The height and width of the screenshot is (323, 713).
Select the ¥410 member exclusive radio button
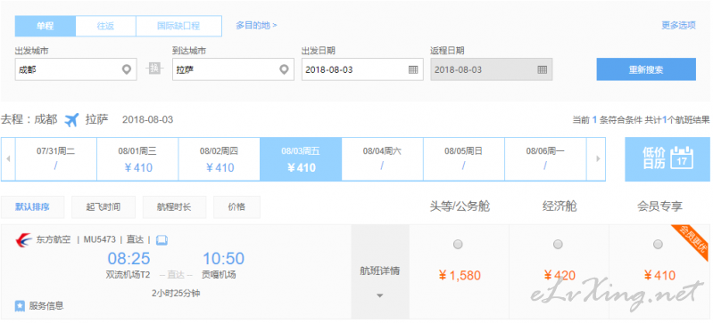pyautogui.click(x=658, y=245)
